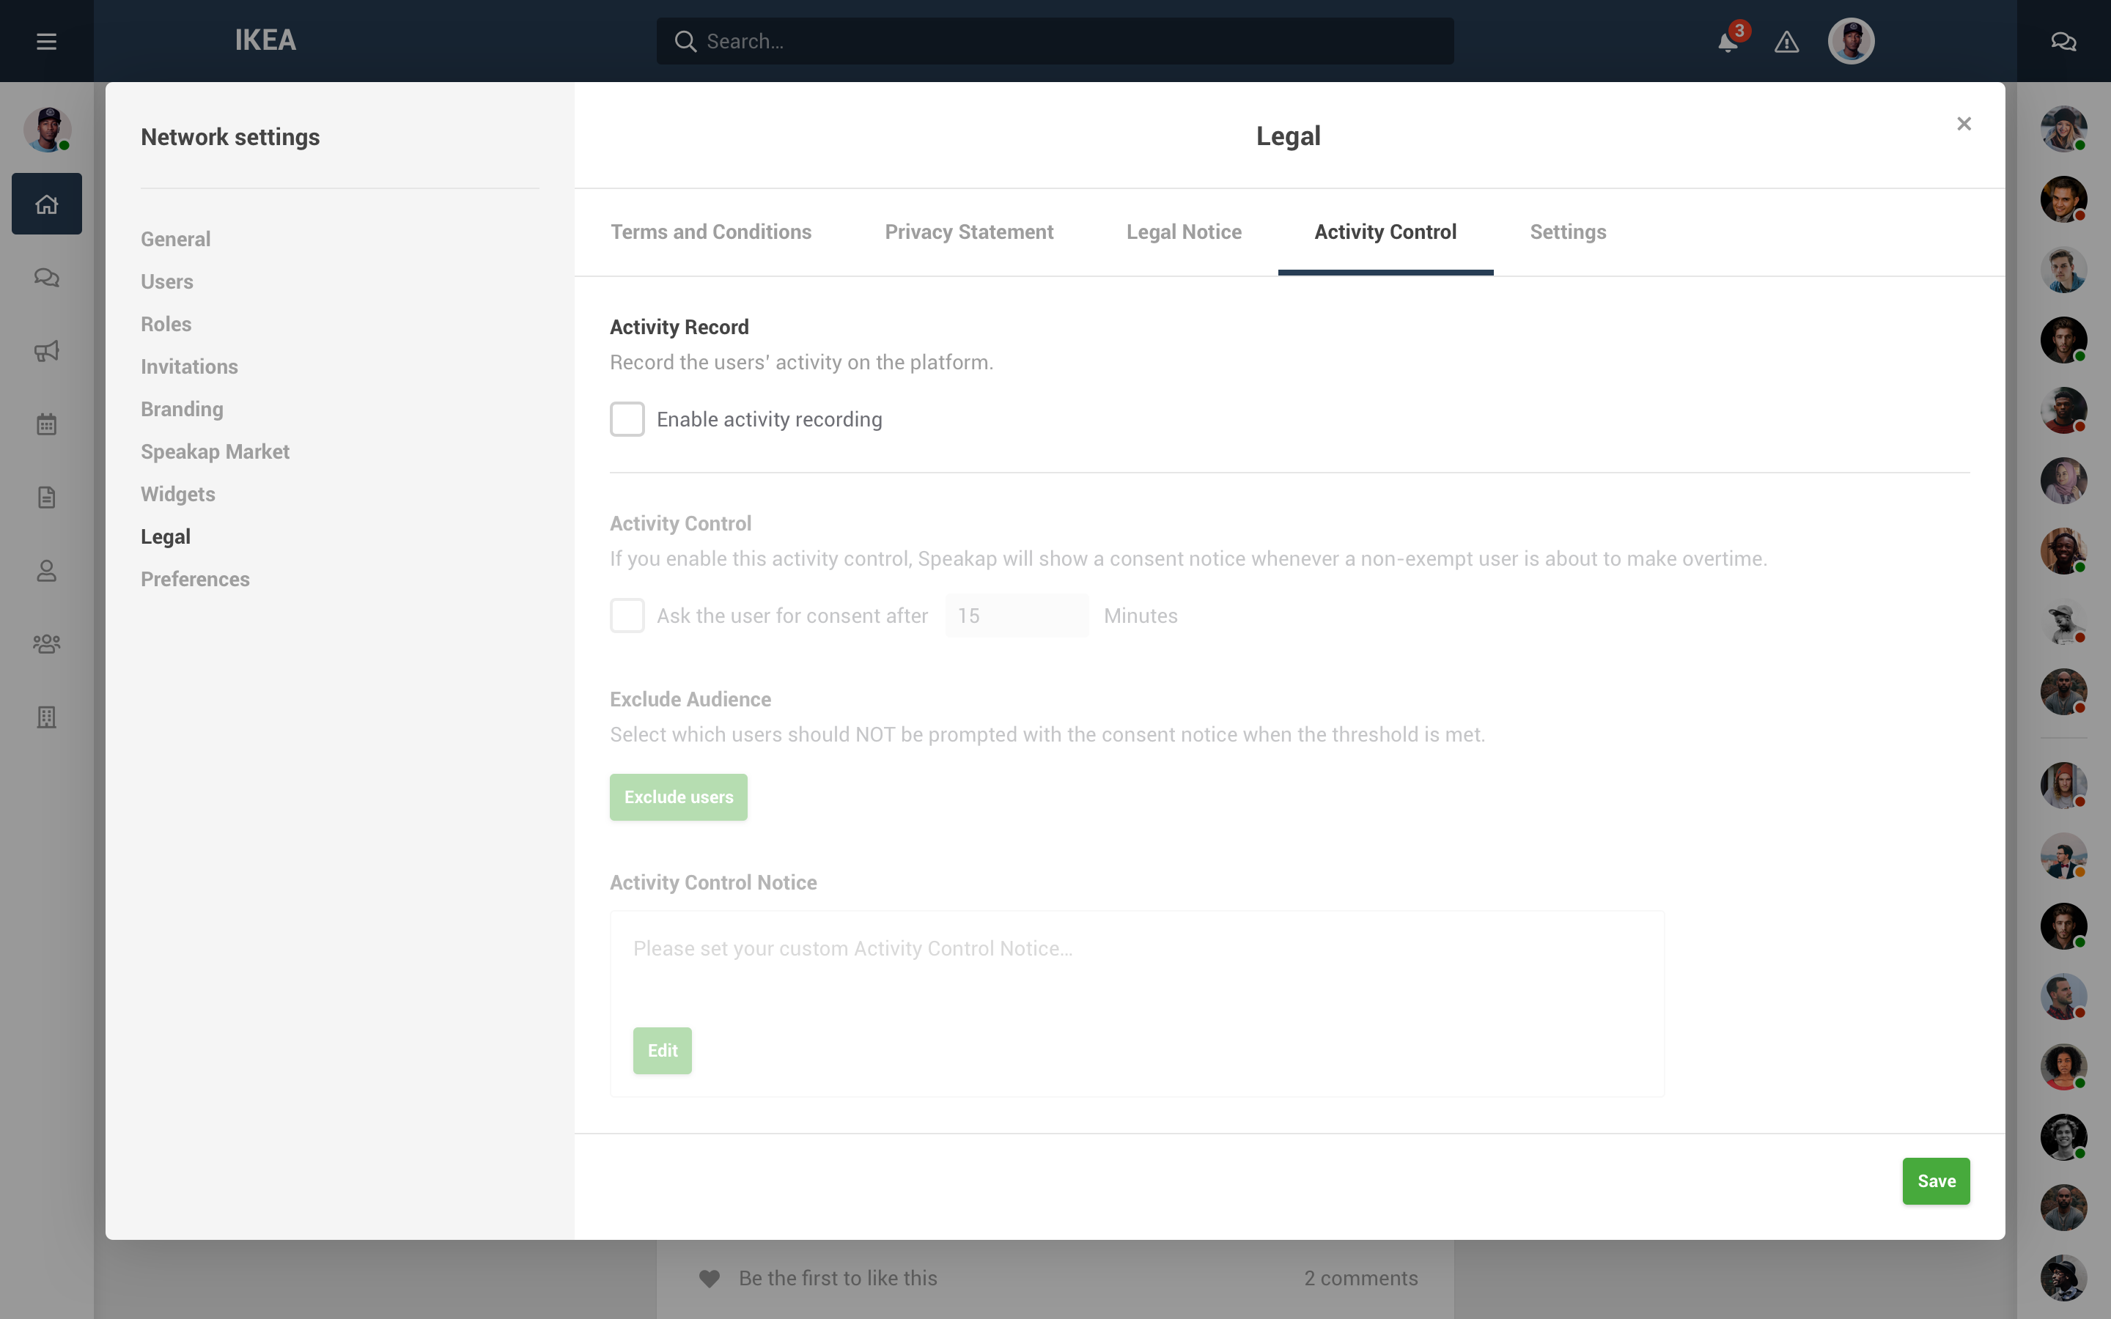Go to Home icon in left sidebar
2111x1319 pixels.
[46, 203]
